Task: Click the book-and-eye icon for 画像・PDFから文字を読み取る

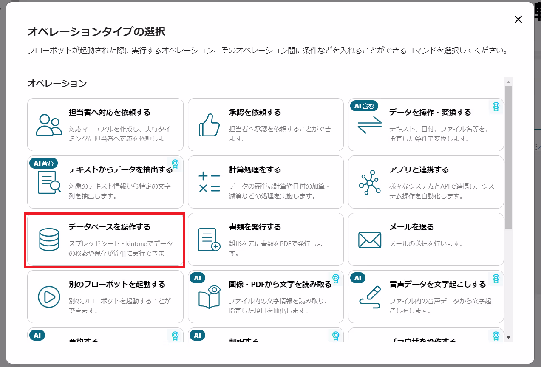Action: pyautogui.click(x=209, y=296)
